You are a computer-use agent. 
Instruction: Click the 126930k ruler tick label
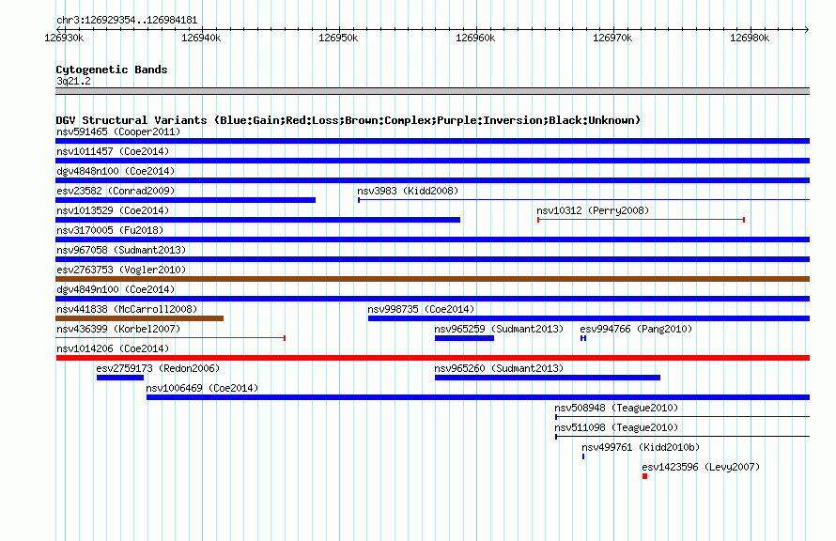[64, 38]
